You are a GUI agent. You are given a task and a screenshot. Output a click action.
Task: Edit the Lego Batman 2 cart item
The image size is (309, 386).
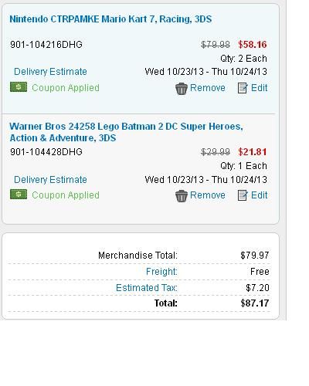tap(259, 195)
